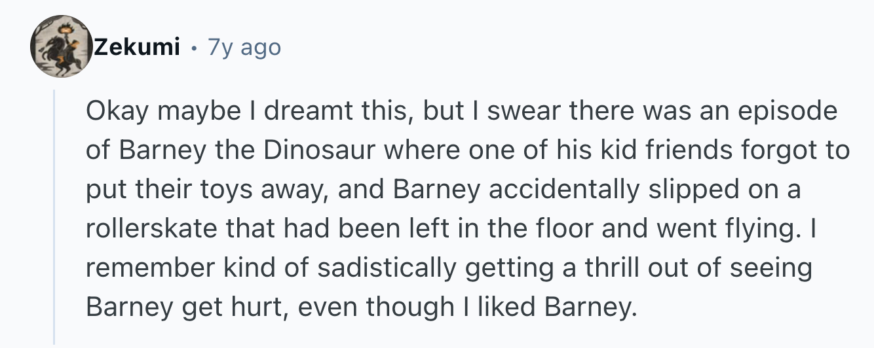
Task: Open the Zekumi username profile link
Action: [137, 48]
